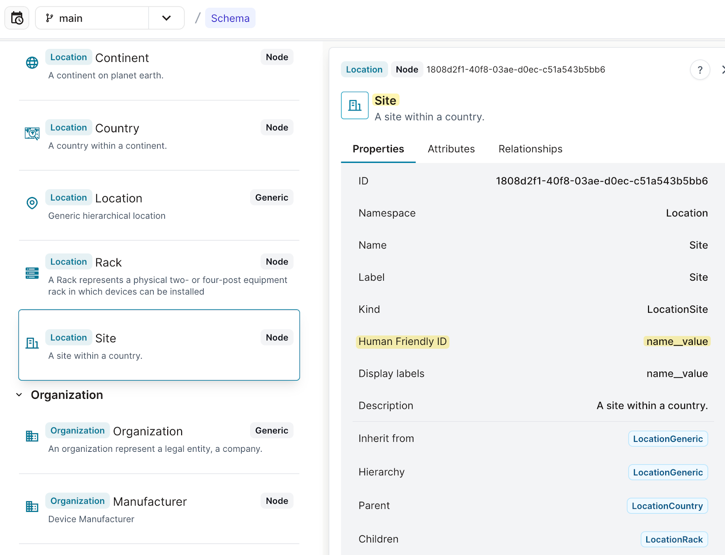Click 'Device Manufacturer' description
This screenshot has width=725, height=555.
pyautogui.click(x=91, y=519)
